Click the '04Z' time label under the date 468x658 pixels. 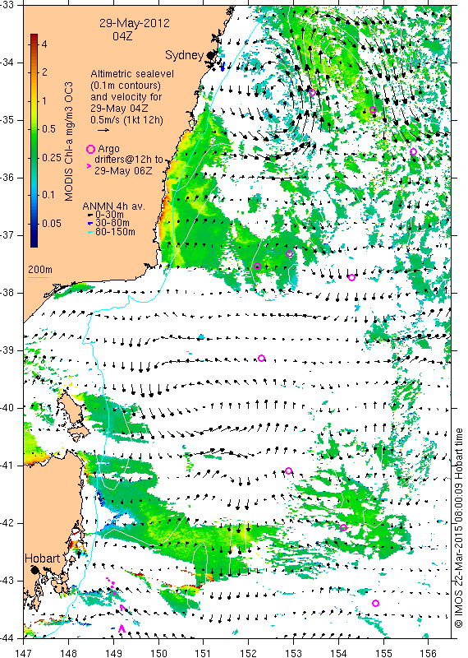(x=122, y=36)
